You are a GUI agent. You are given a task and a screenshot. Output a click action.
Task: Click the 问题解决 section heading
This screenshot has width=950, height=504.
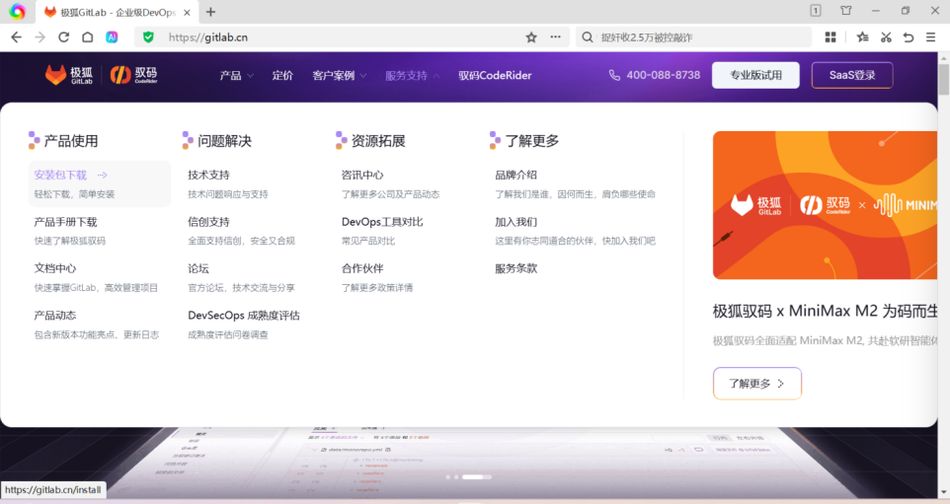coord(224,141)
